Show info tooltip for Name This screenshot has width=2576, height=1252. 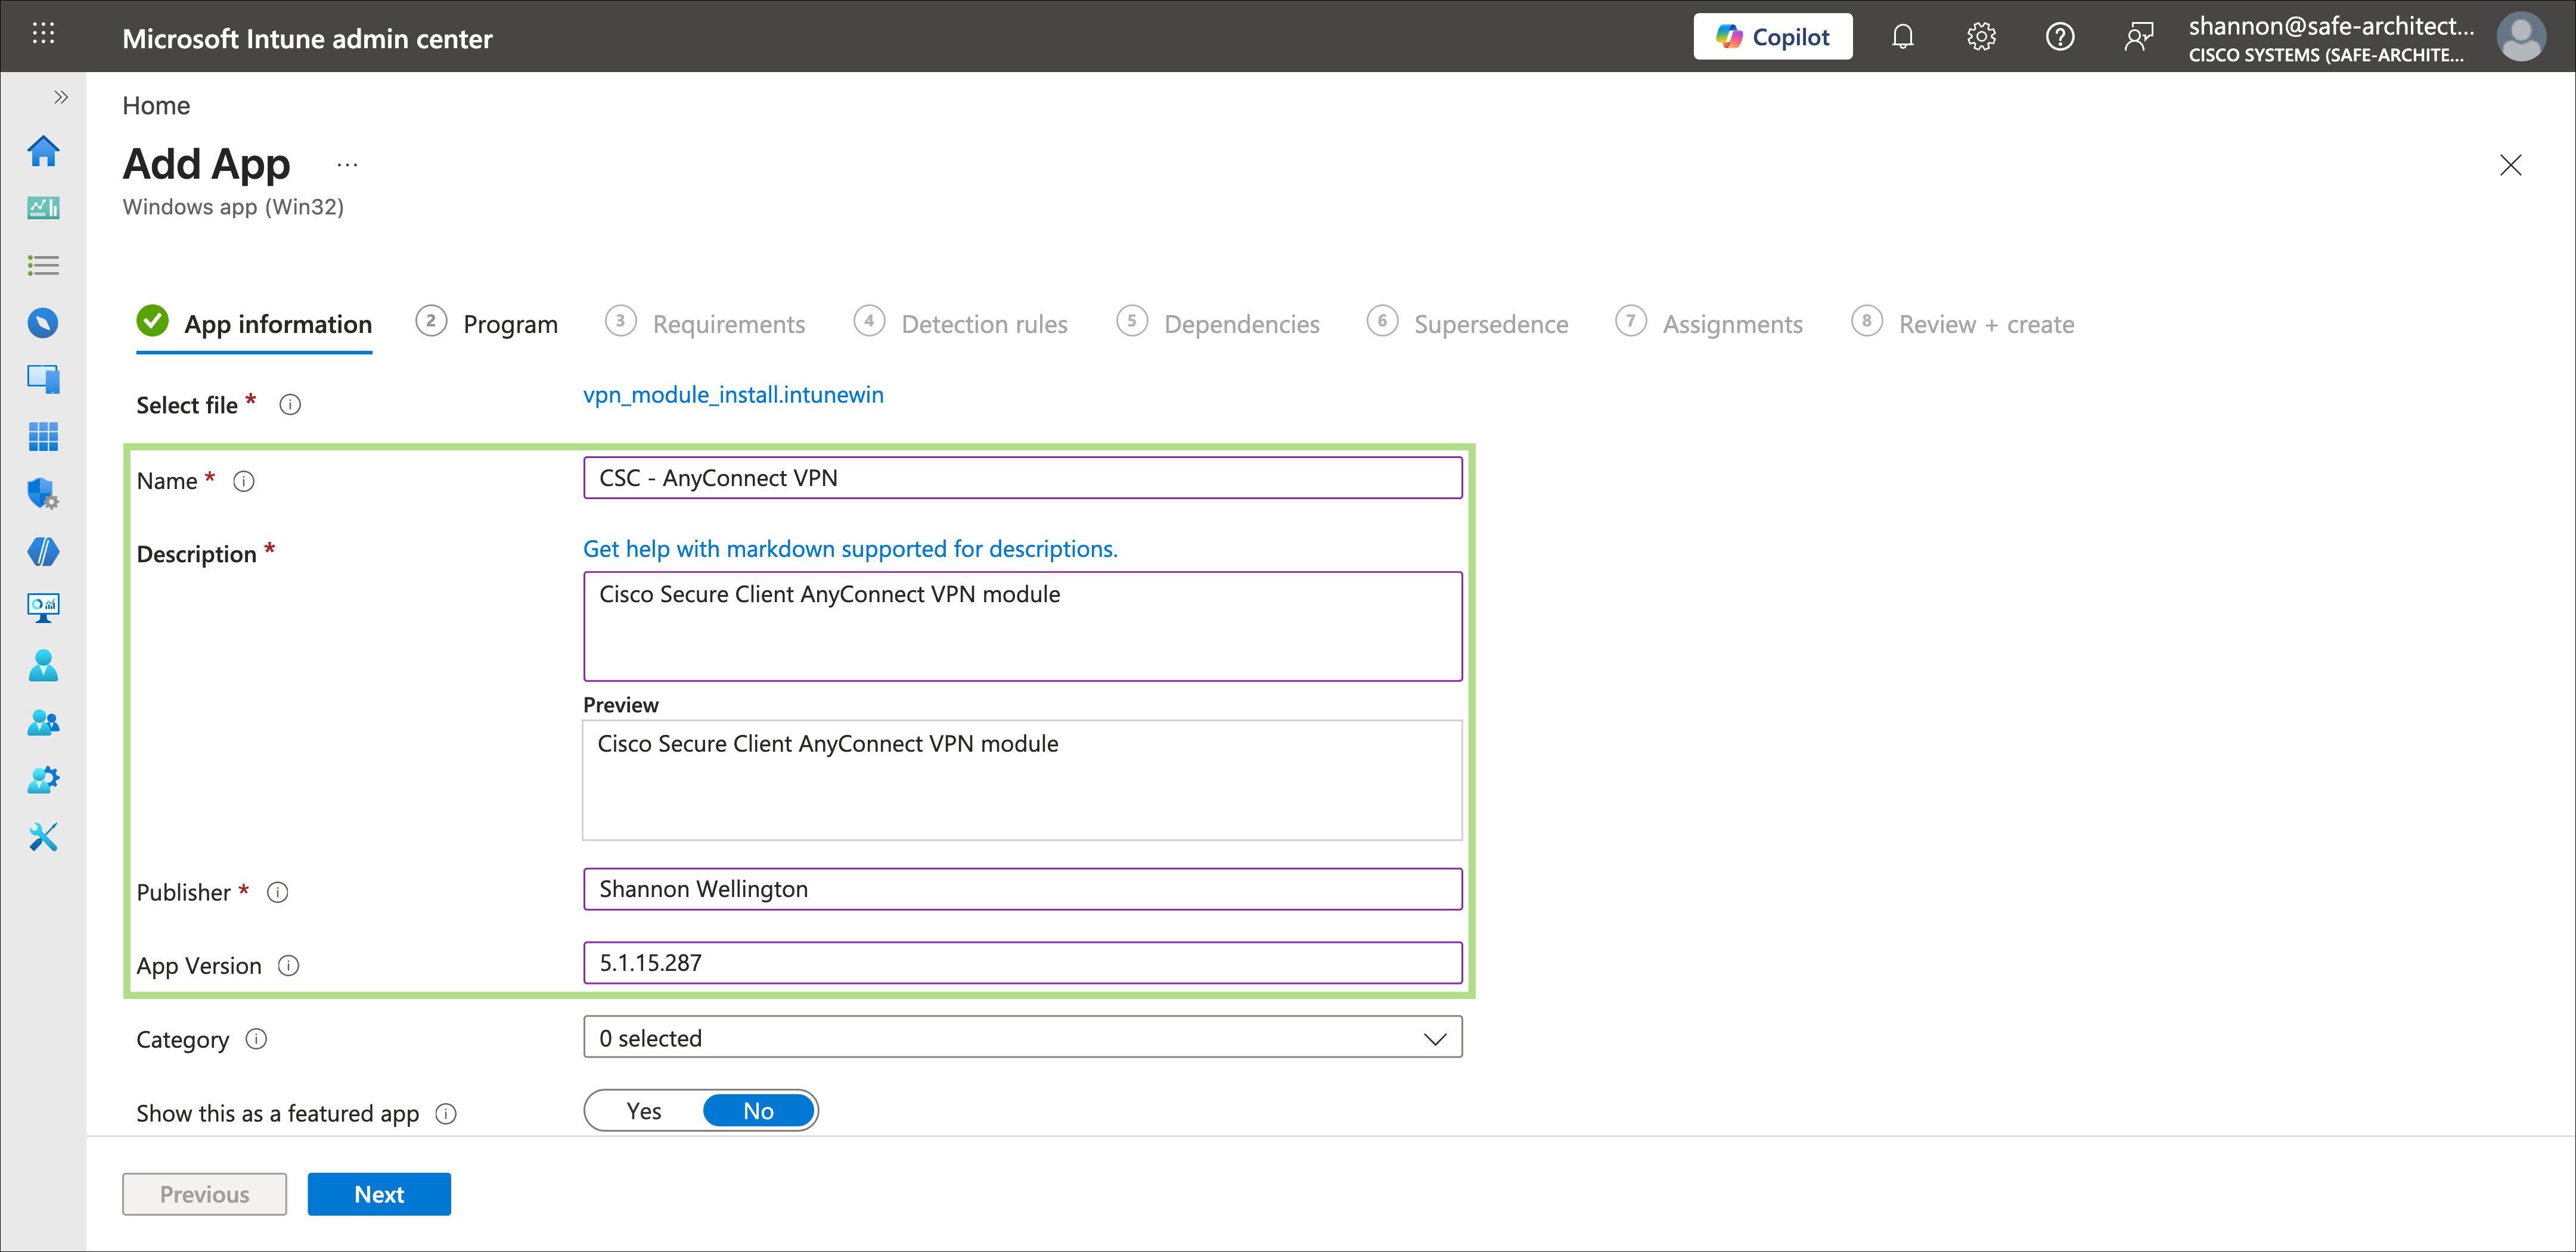point(244,482)
